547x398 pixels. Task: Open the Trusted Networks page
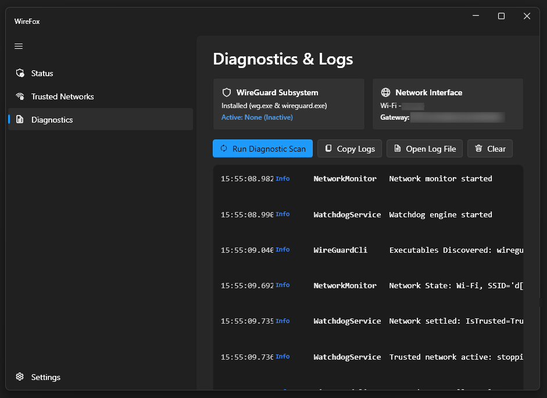point(101,96)
